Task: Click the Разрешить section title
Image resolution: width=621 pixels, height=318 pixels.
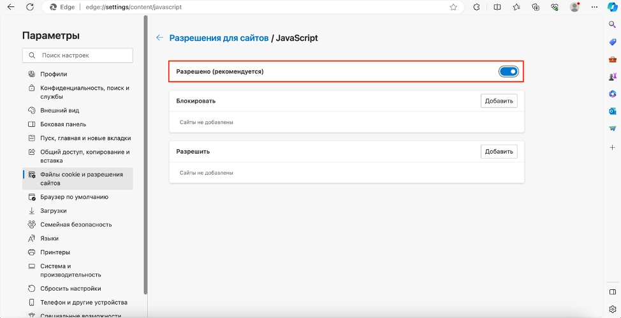Action: pos(193,152)
